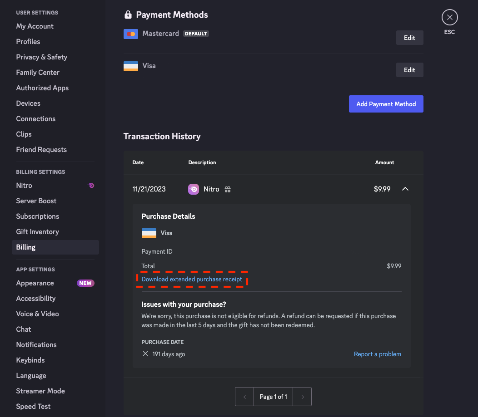Open Streamer Mode settings
The image size is (478, 417).
40,391
